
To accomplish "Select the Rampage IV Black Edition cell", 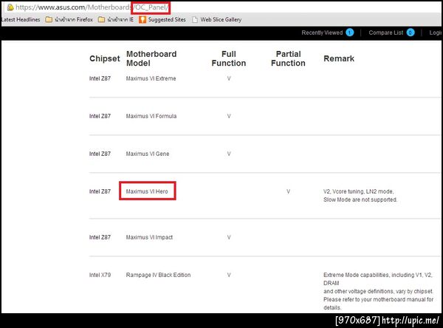I will pyautogui.click(x=158, y=275).
